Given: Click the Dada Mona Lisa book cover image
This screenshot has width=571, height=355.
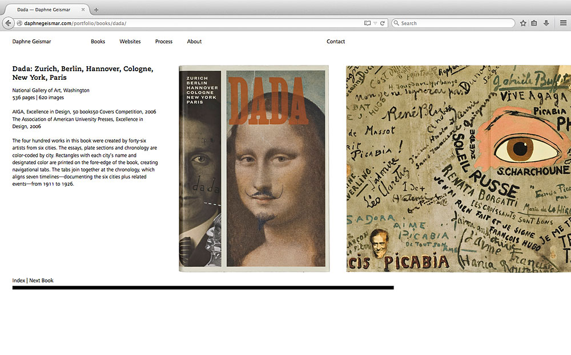Looking at the screenshot, I should 254,168.
